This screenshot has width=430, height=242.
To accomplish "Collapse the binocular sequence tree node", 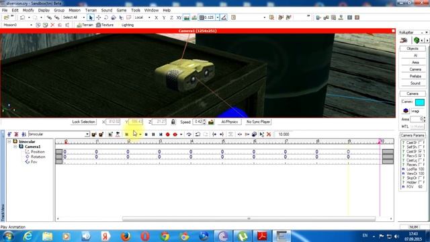I will click(x=9, y=142).
